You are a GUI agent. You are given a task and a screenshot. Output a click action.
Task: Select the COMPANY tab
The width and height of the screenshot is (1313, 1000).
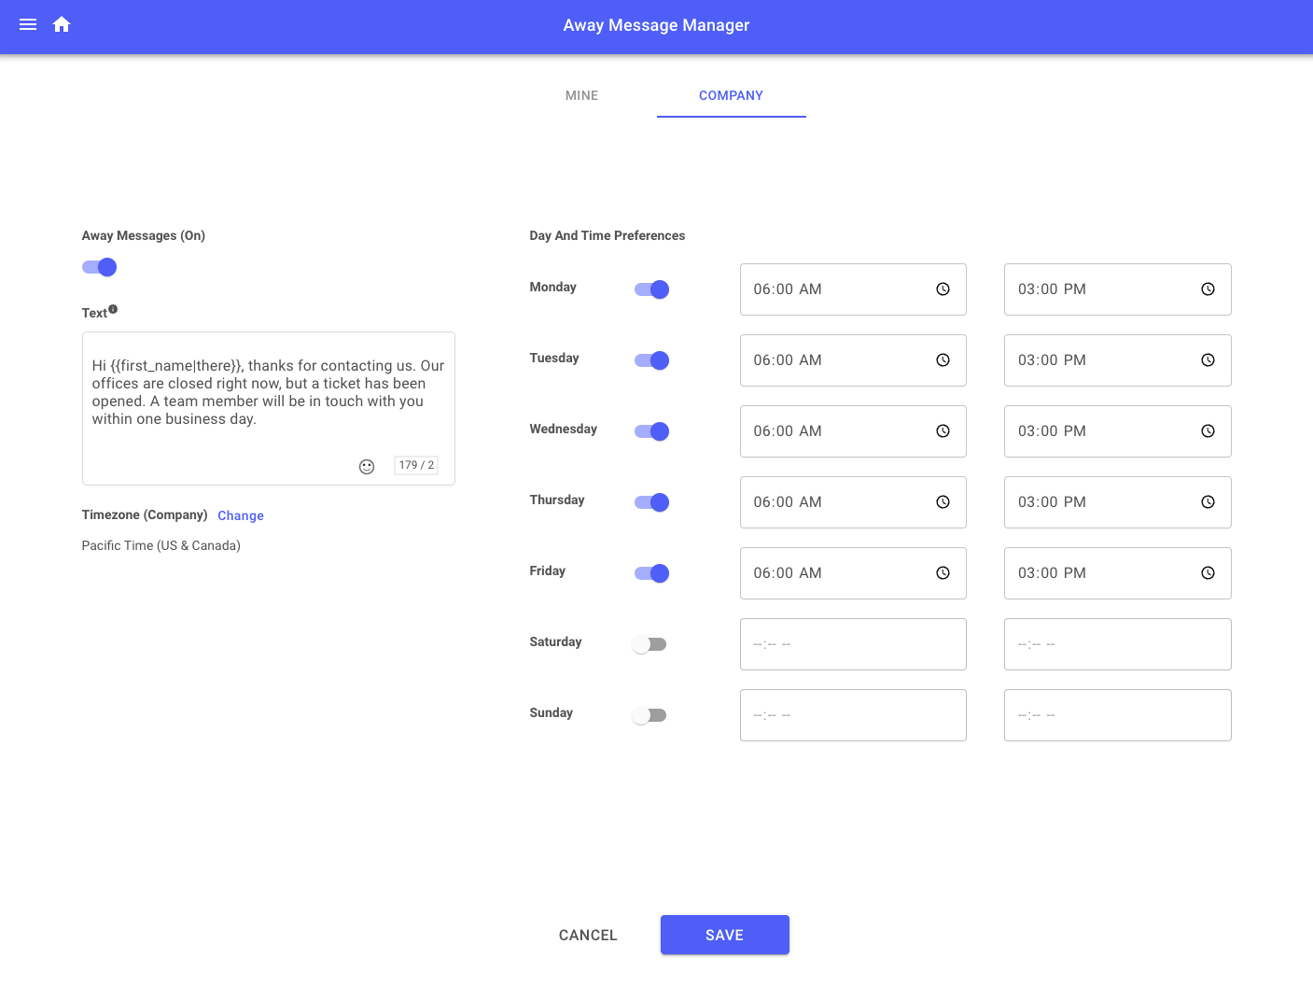tap(731, 95)
